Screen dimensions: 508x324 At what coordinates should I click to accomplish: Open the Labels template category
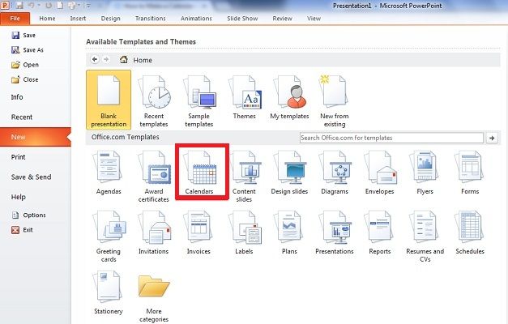(x=244, y=232)
